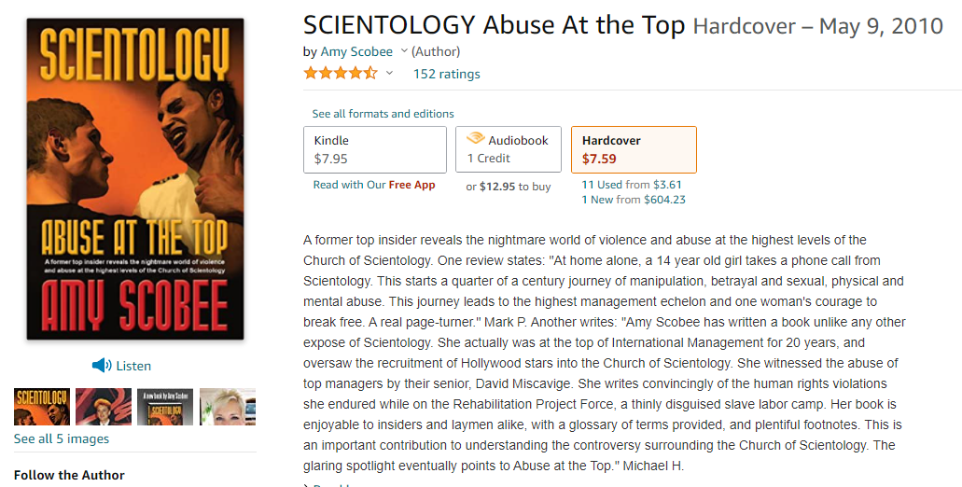Select the Hardcover $7.59 format
962x487 pixels.
pos(634,149)
